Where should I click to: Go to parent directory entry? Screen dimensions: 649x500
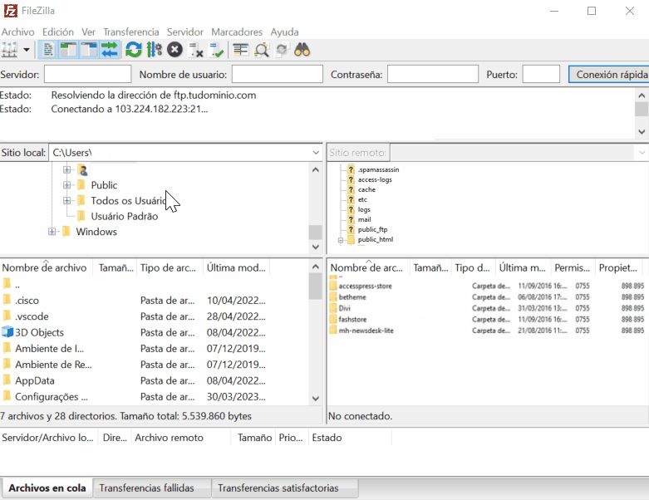click(17, 285)
